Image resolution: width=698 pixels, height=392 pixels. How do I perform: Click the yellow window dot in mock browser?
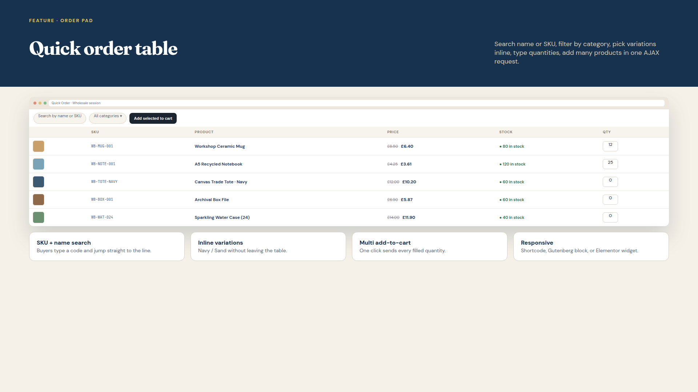[40, 103]
